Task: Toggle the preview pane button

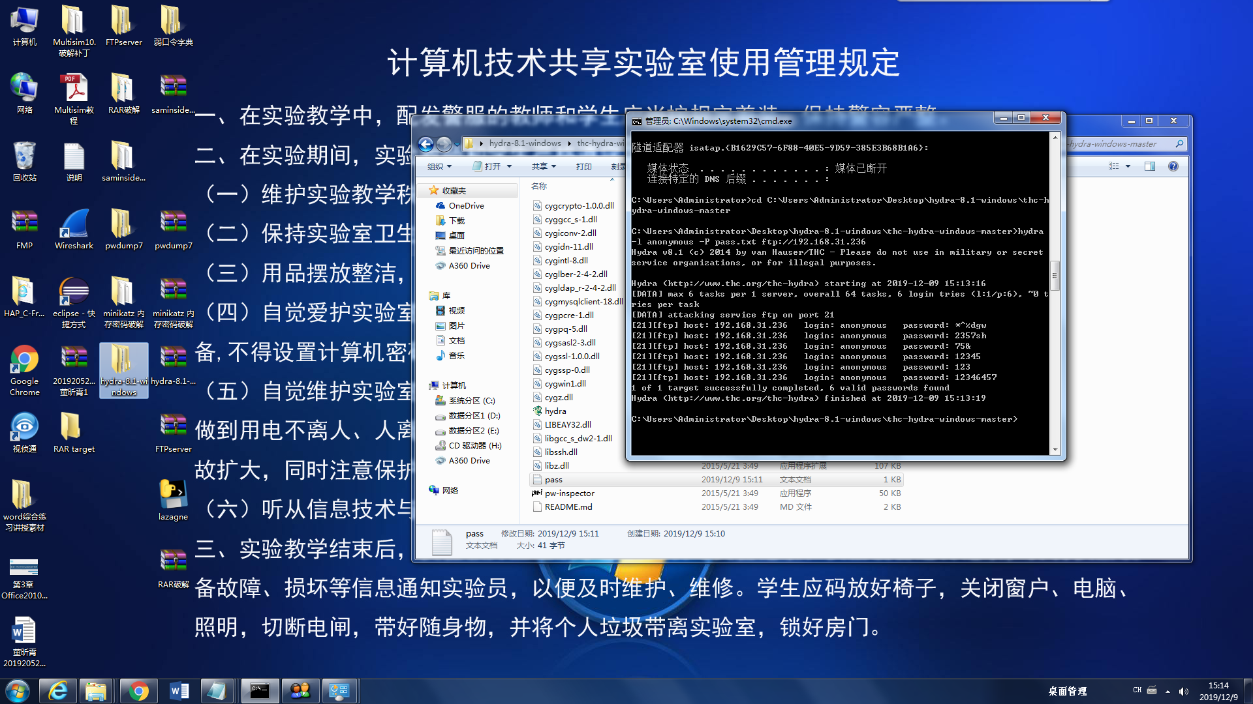Action: tap(1150, 167)
